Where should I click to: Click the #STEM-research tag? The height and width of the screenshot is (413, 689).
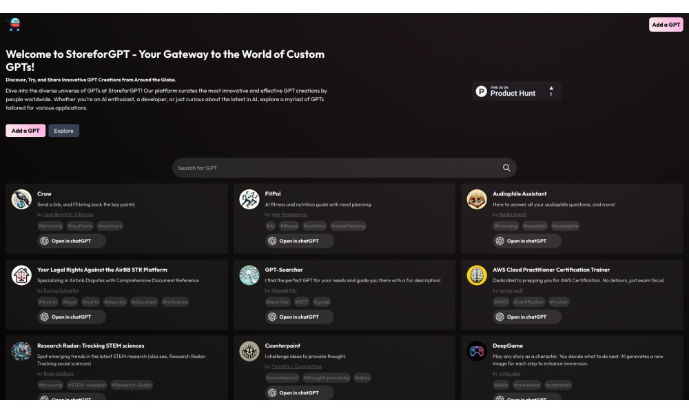[87, 385]
